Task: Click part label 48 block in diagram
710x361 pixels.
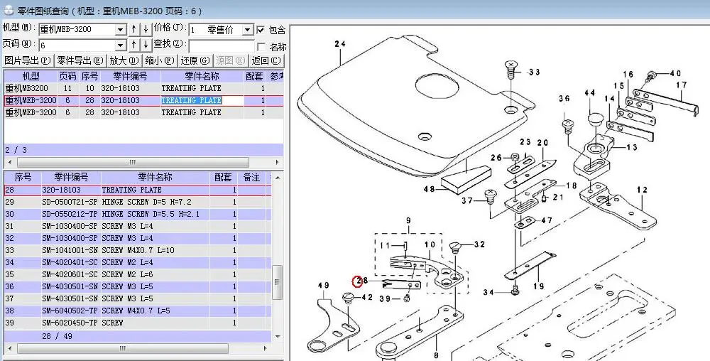Action: 430,189
